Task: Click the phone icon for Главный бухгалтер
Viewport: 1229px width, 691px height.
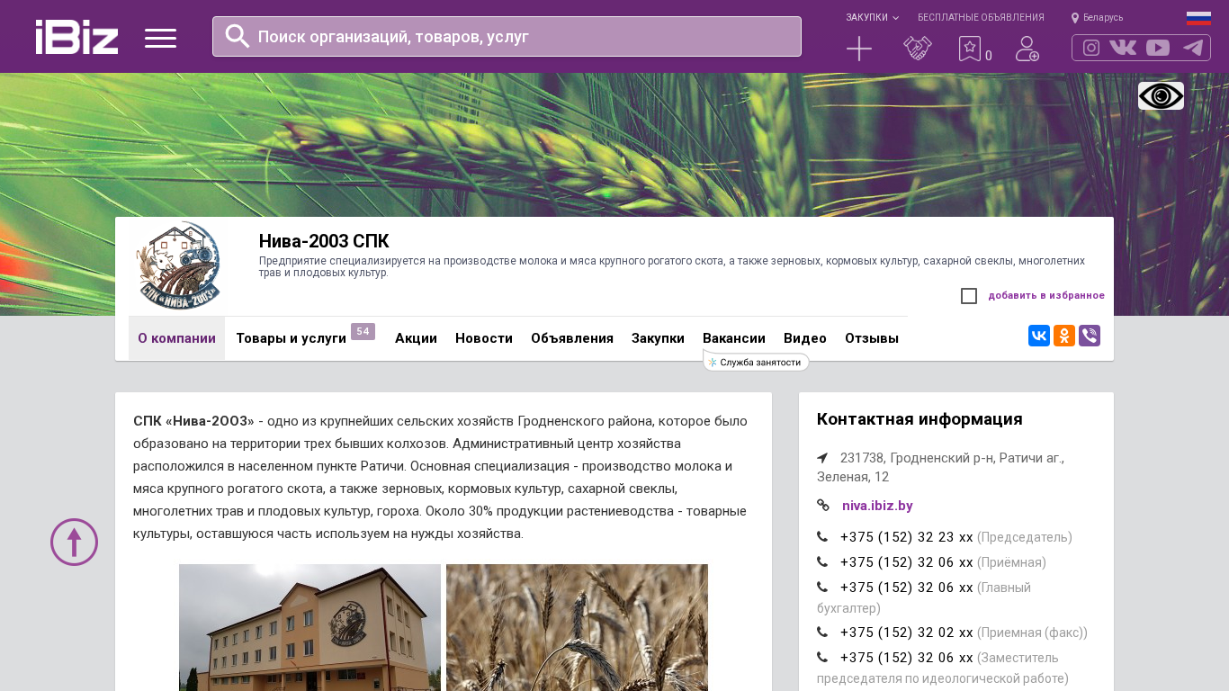Action: (822, 588)
